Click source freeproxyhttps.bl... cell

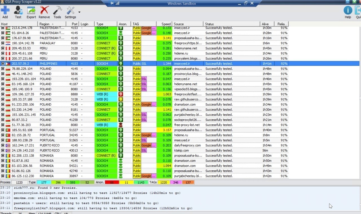point(188,43)
